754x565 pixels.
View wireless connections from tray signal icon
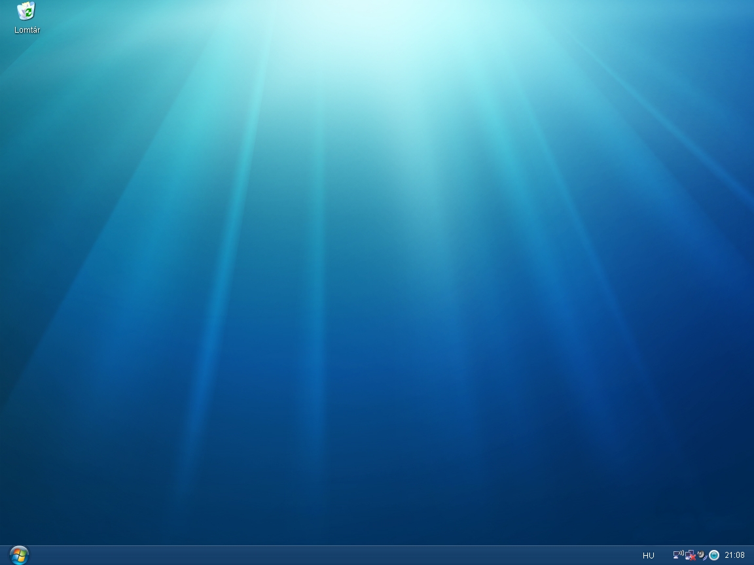678,555
